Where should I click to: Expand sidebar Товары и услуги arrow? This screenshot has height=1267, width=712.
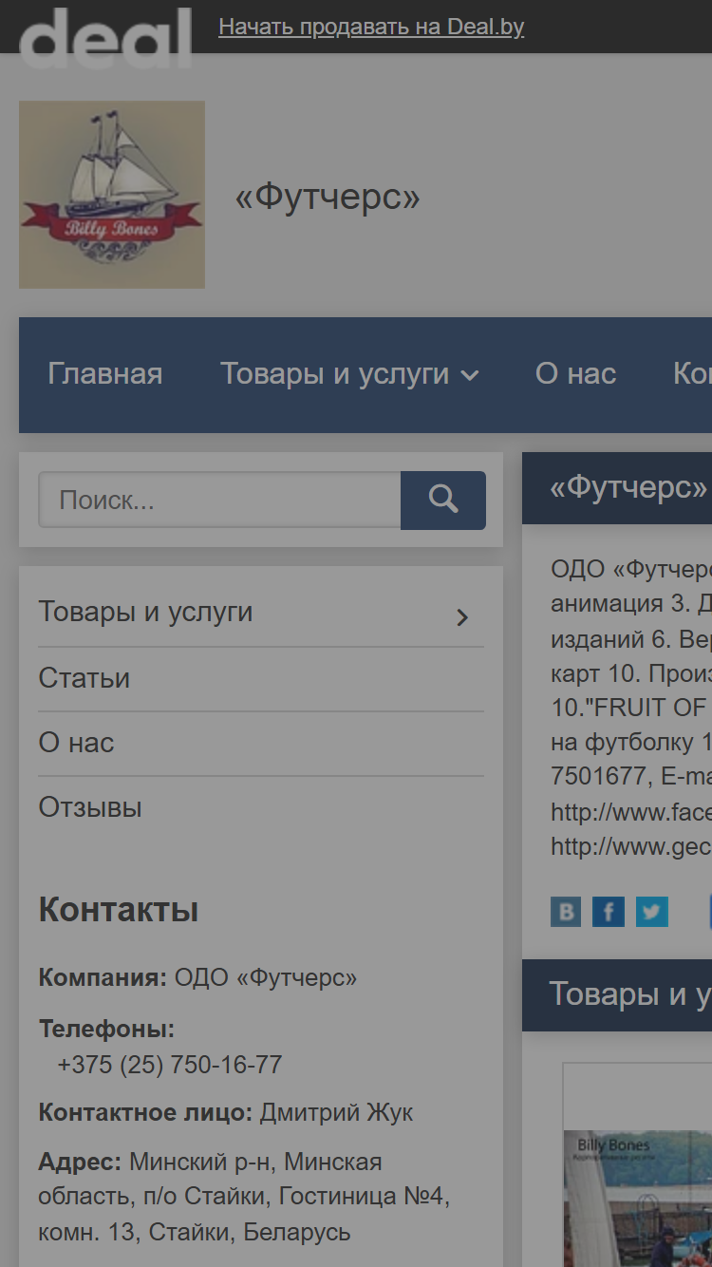(462, 617)
